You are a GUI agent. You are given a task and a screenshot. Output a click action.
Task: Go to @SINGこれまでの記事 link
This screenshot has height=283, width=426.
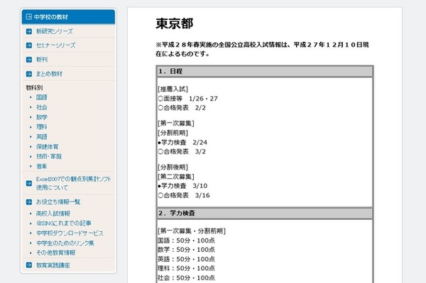click(x=64, y=223)
